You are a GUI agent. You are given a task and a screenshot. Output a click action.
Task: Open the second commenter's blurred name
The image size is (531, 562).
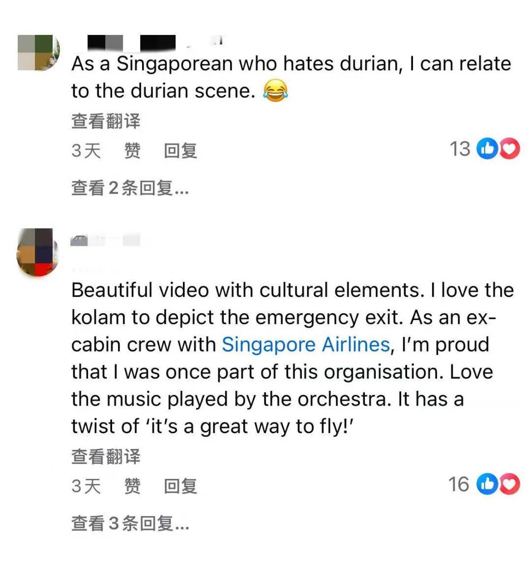click(105, 240)
